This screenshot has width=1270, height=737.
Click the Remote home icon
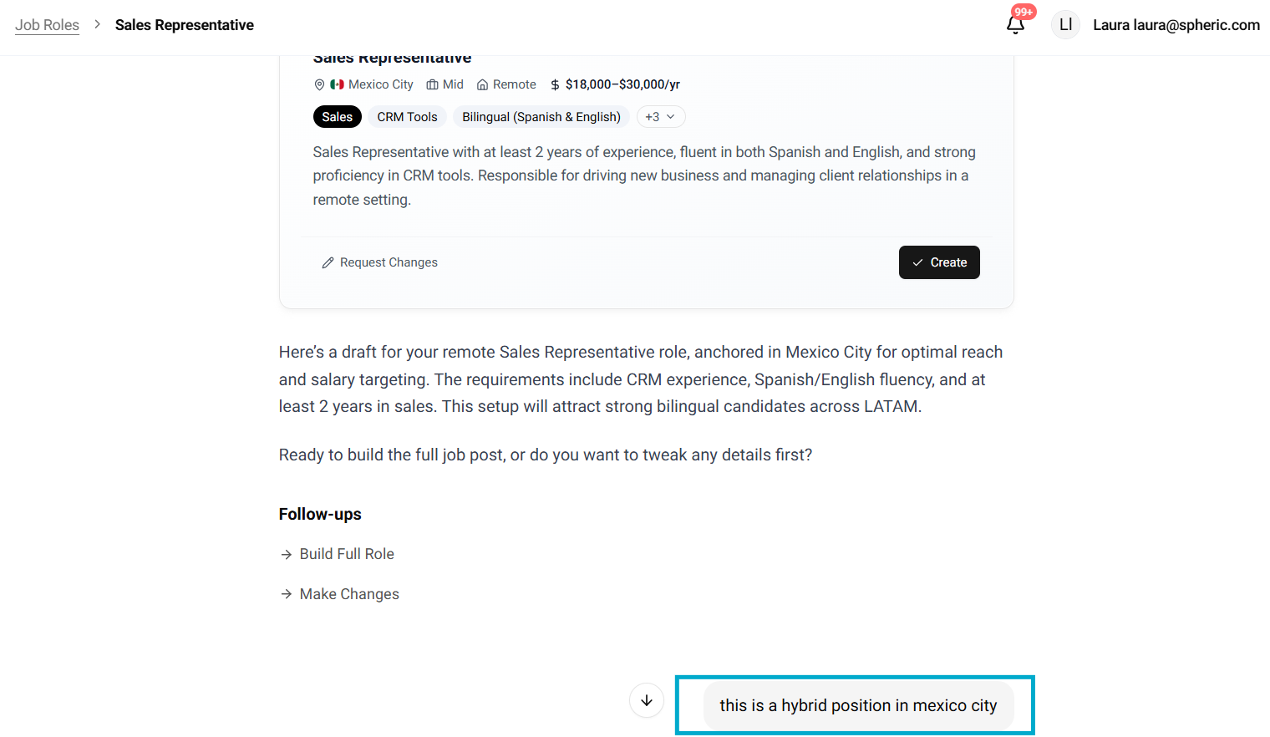[482, 84]
